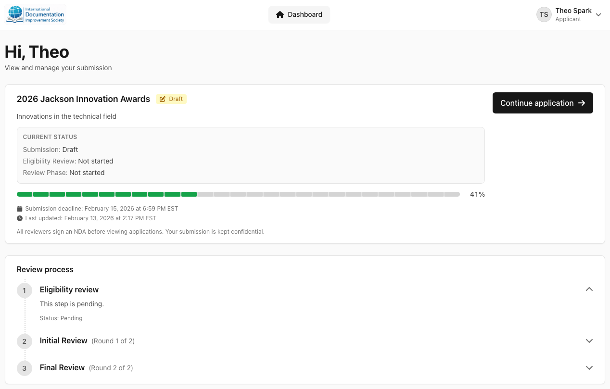Image resolution: width=610 pixels, height=389 pixels.
Task: Open the account dropdown beside Theo Spark
Action: tap(598, 14)
